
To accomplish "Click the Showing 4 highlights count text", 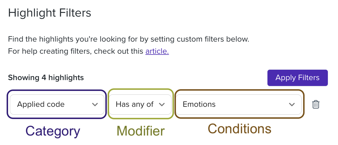I will click(46, 78).
